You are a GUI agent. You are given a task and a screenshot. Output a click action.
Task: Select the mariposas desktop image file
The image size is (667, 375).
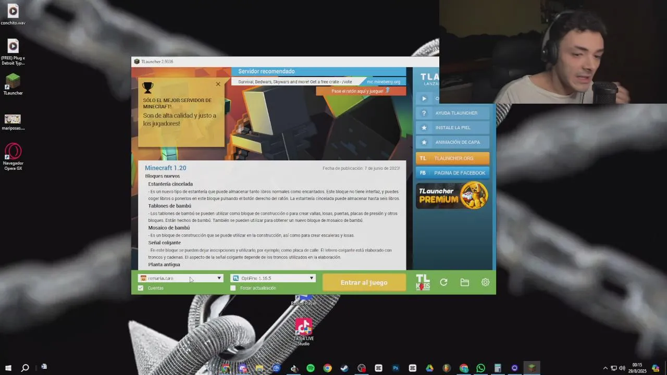[13, 122]
